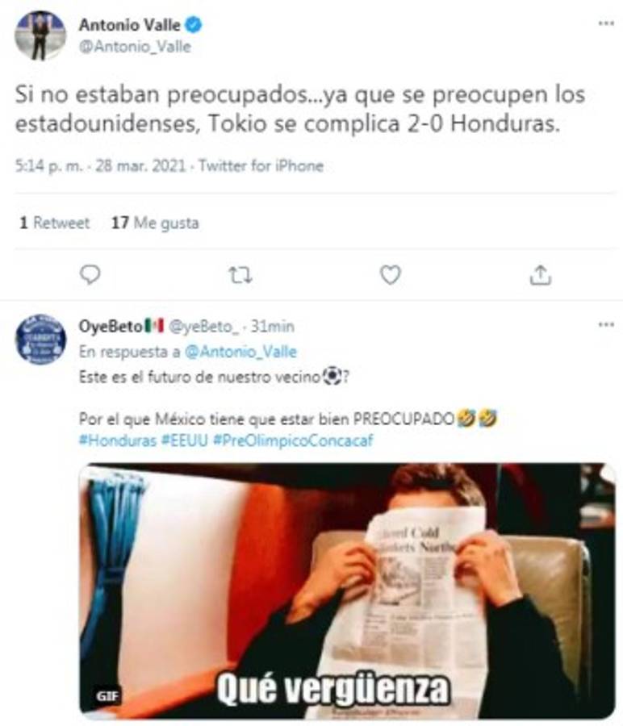Click the reply speech bubble icon

tap(90, 274)
